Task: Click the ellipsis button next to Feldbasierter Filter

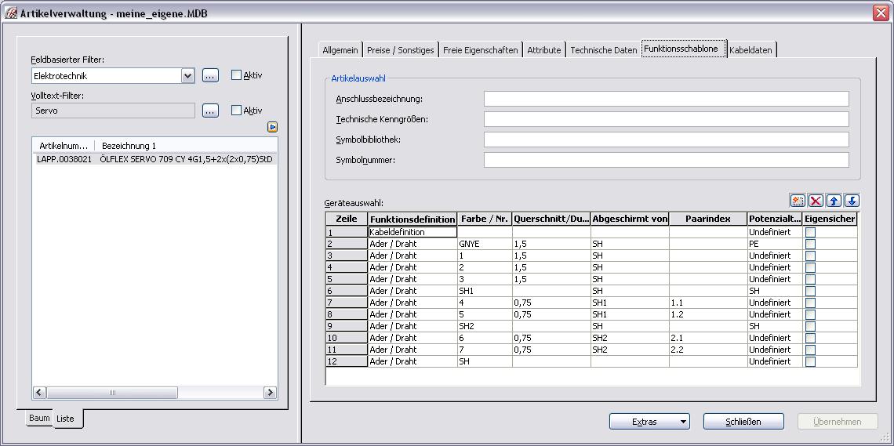Action: (210, 75)
